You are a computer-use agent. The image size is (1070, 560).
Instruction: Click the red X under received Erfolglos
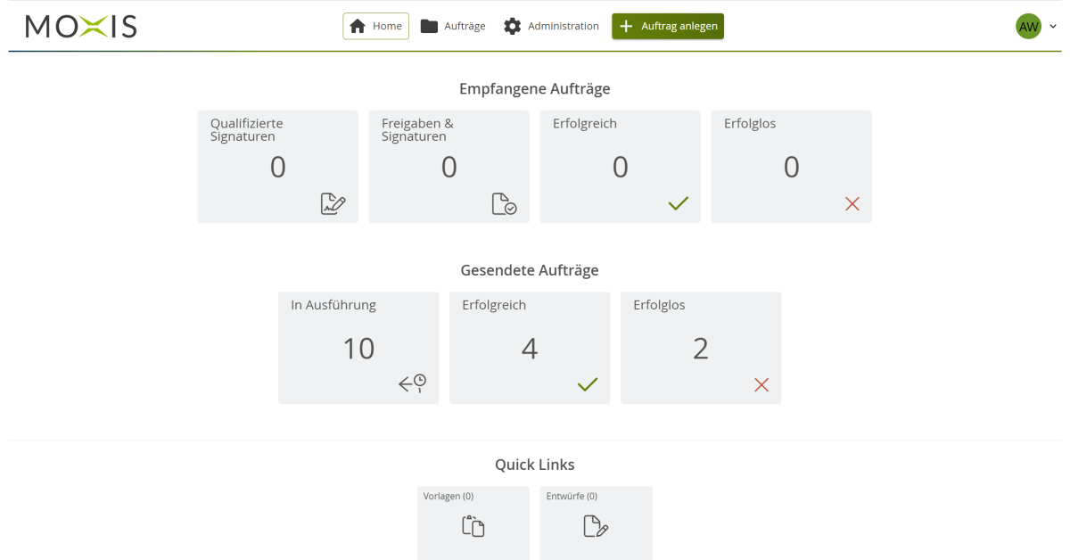pyautogui.click(x=852, y=204)
